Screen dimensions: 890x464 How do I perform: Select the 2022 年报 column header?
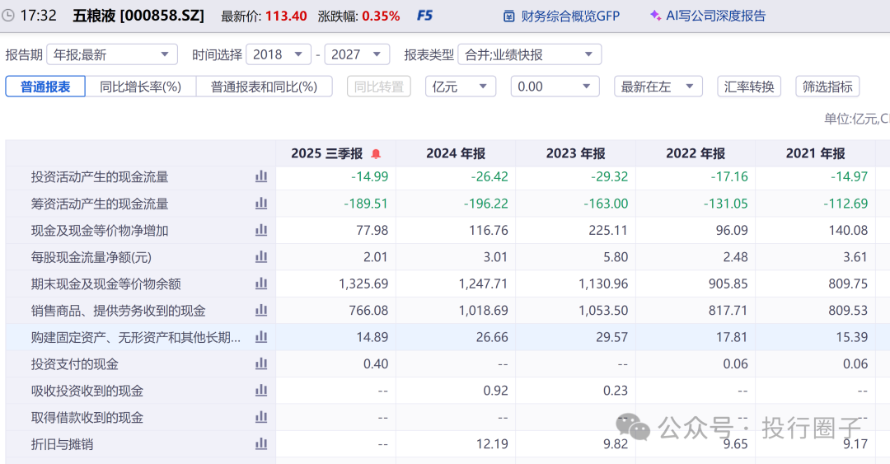[x=696, y=153]
